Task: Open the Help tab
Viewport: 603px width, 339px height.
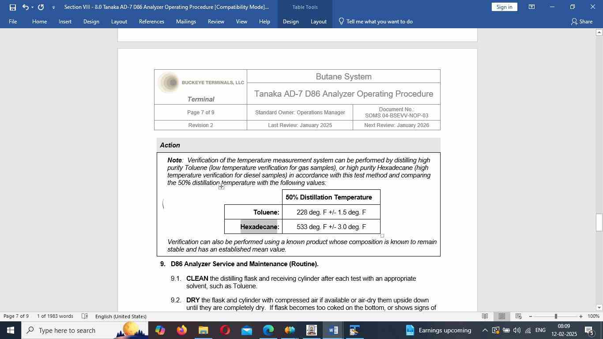Action: click(x=264, y=22)
